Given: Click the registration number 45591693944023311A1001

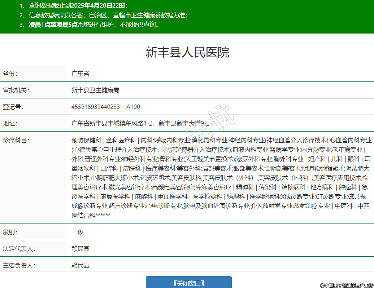Looking at the screenshot, I should (107, 107).
